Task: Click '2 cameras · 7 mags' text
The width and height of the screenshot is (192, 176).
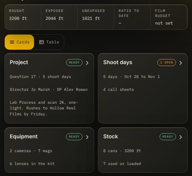Action: coord(31,151)
